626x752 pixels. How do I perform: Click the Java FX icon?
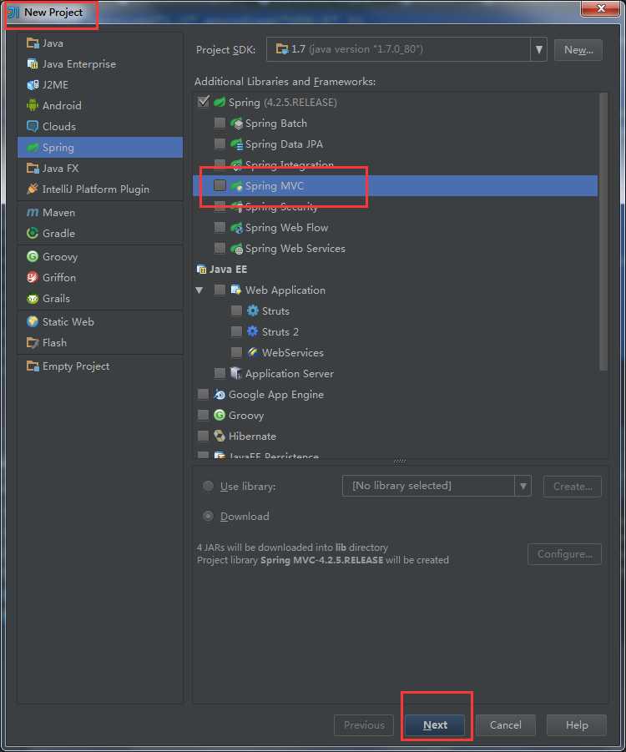click(33, 169)
